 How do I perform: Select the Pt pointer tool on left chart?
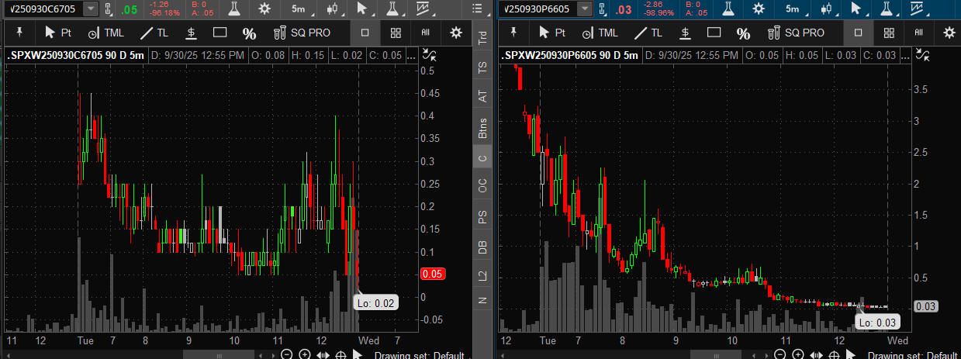tap(59, 33)
